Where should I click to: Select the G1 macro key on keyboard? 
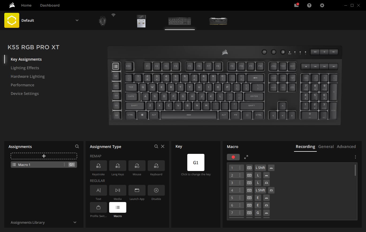coord(116,66)
